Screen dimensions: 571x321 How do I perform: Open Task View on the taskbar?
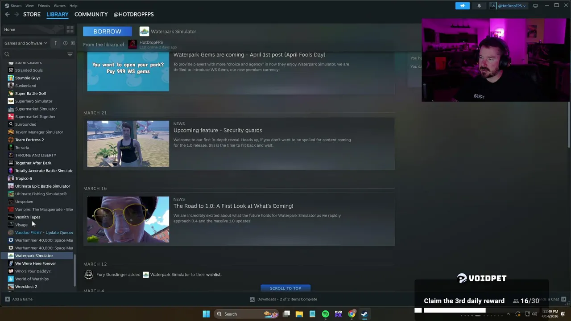tap(286, 314)
